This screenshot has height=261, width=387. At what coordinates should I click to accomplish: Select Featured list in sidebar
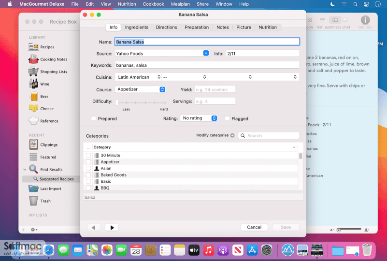[x=43, y=157]
